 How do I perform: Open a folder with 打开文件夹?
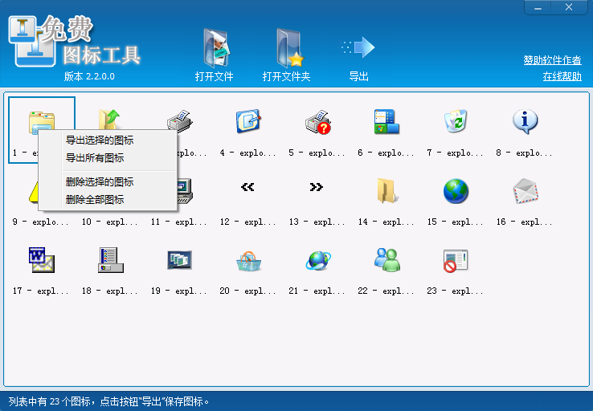[286, 55]
